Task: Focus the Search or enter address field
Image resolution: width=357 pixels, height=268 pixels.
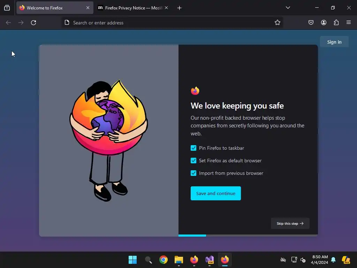Action: [x=172, y=23]
